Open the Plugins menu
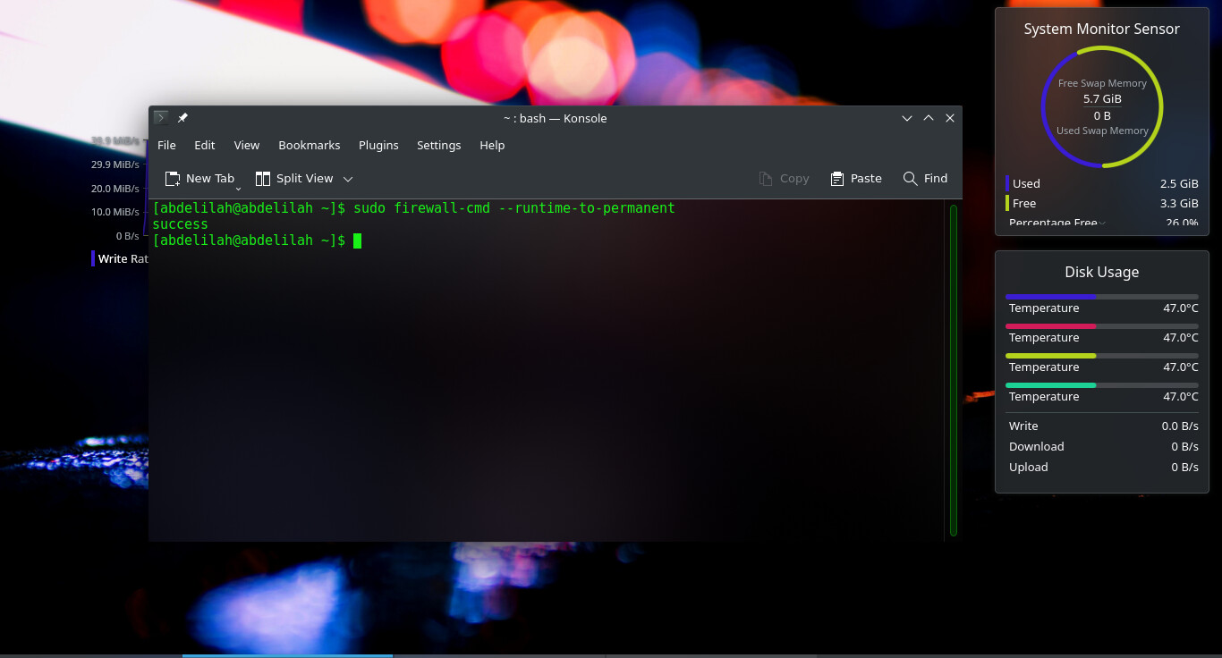The image size is (1222, 658). click(378, 145)
